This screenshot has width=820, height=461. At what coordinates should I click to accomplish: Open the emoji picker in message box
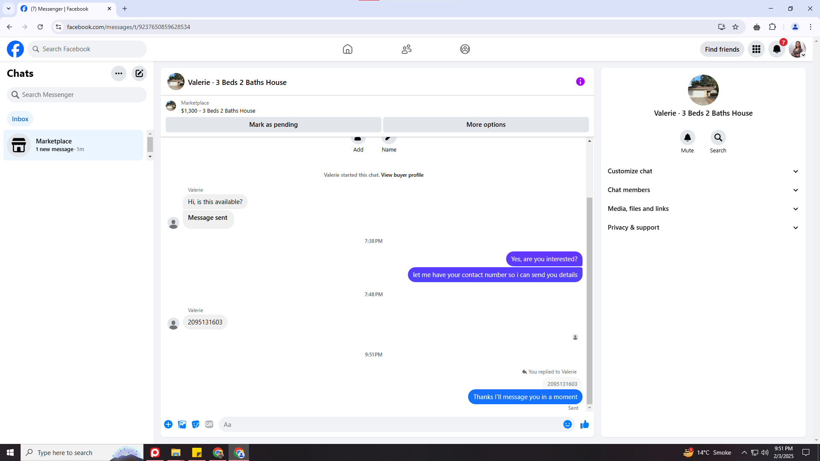click(567, 424)
